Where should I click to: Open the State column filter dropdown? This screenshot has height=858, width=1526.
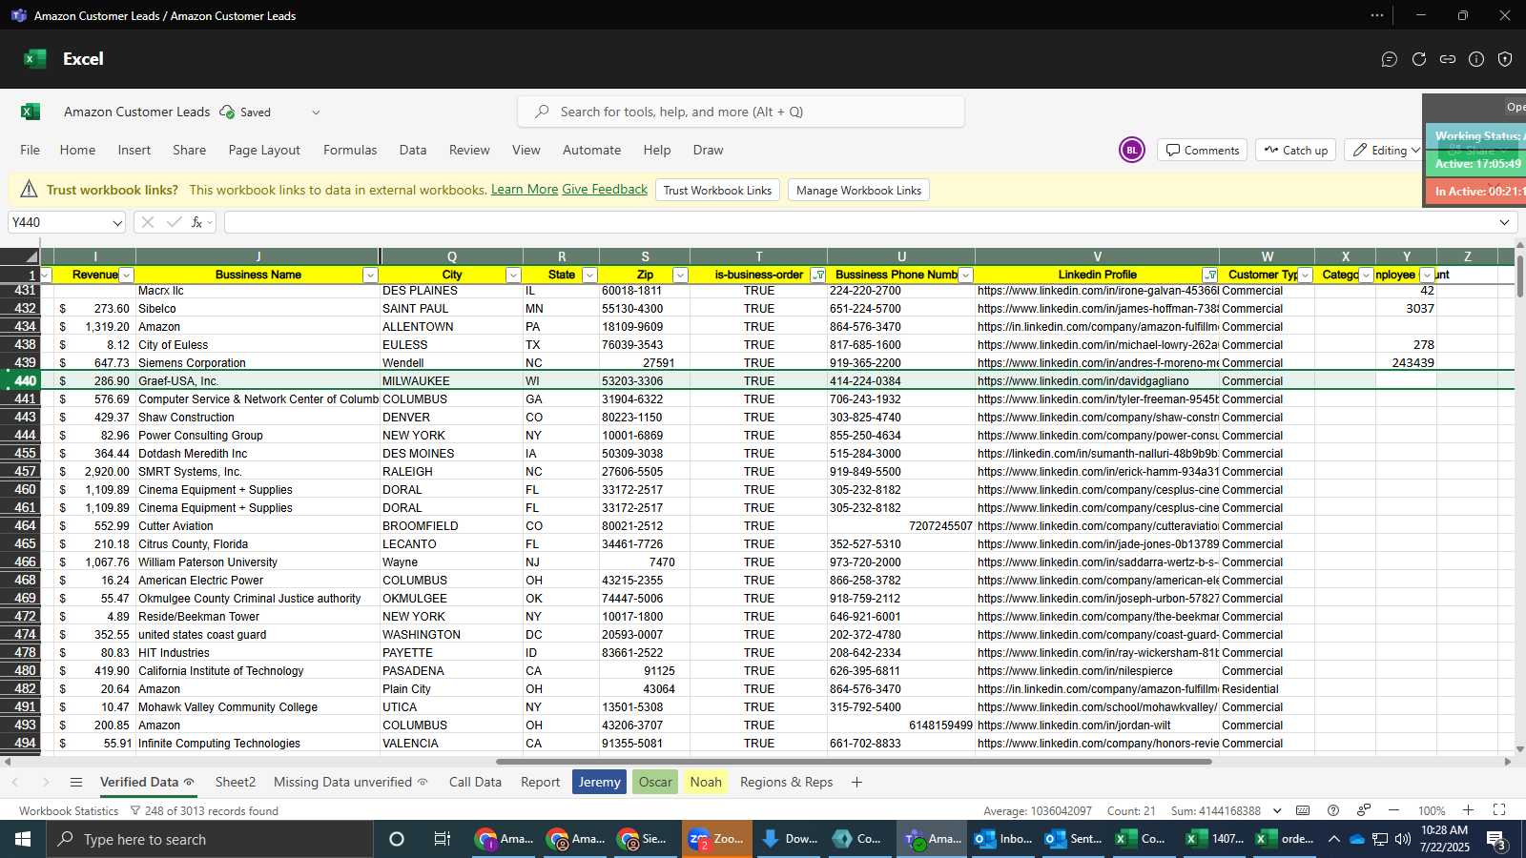(x=589, y=276)
